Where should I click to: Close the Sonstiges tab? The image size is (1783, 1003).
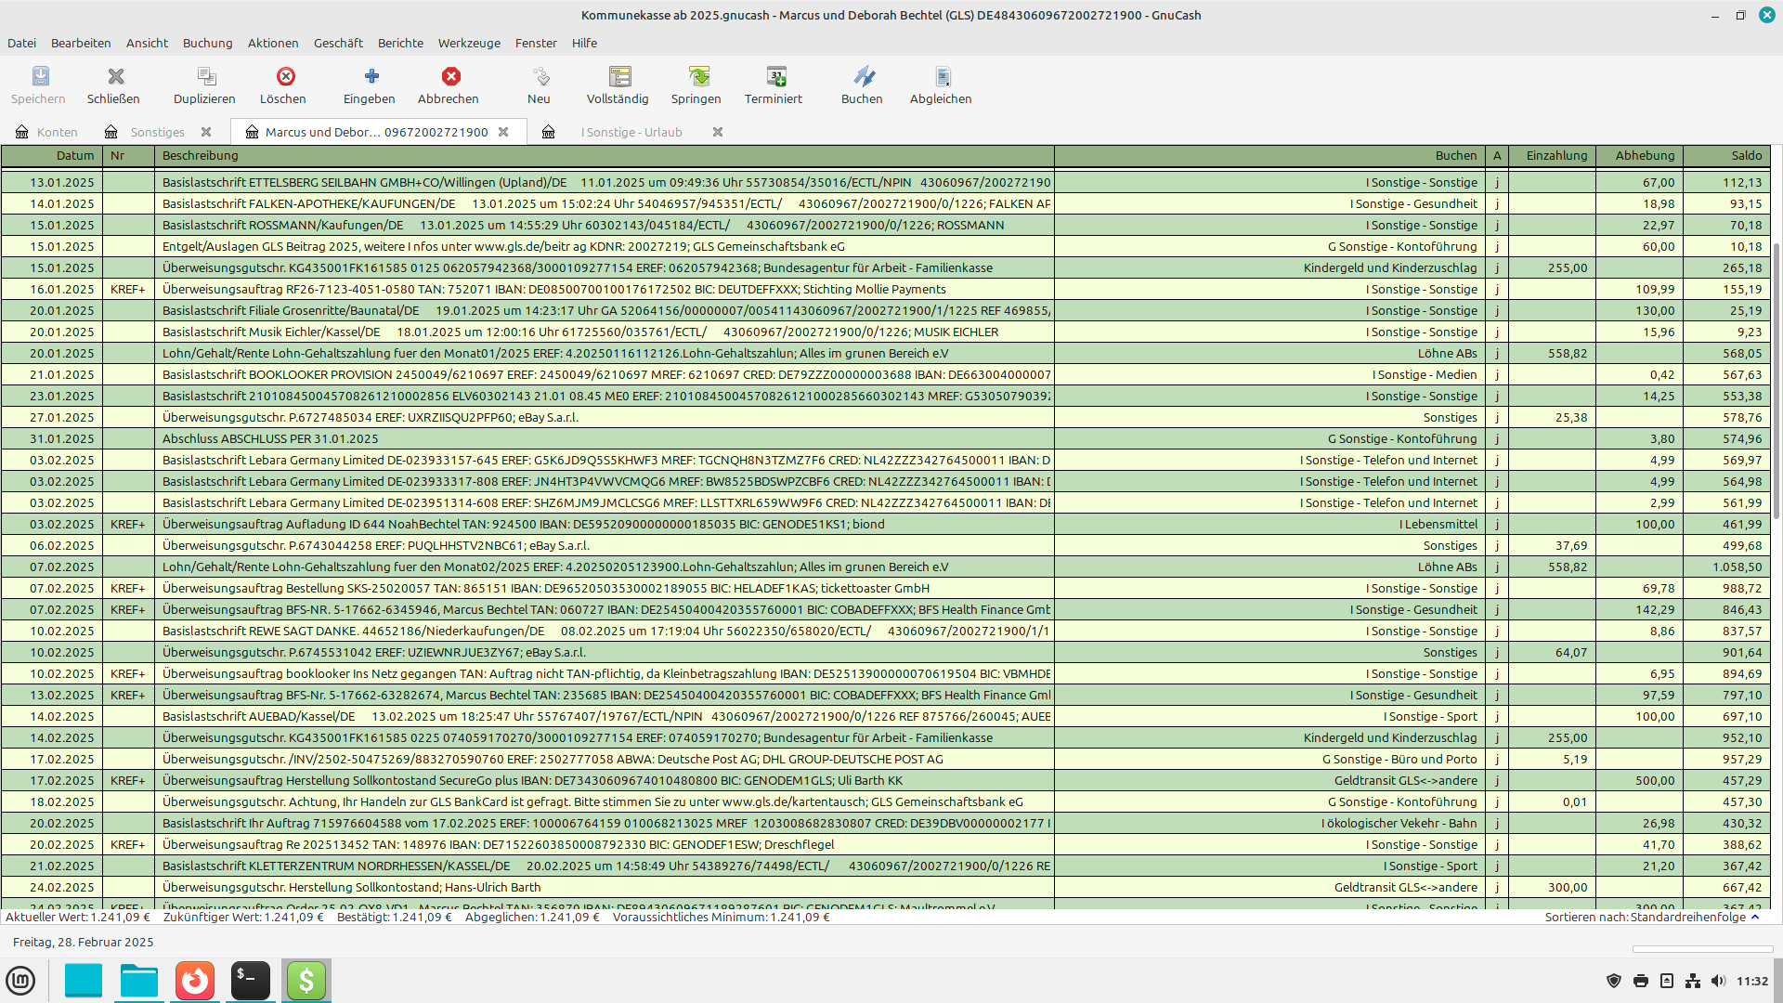(x=206, y=132)
